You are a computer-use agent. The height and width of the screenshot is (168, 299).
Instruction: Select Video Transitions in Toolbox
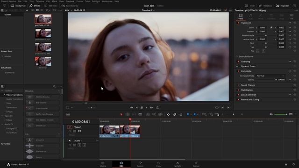14,95
